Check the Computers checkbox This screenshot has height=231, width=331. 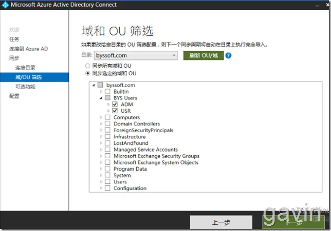pyautogui.click(x=107, y=117)
